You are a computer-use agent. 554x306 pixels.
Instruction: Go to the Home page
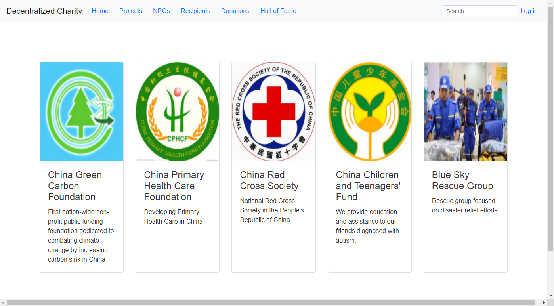click(x=100, y=11)
